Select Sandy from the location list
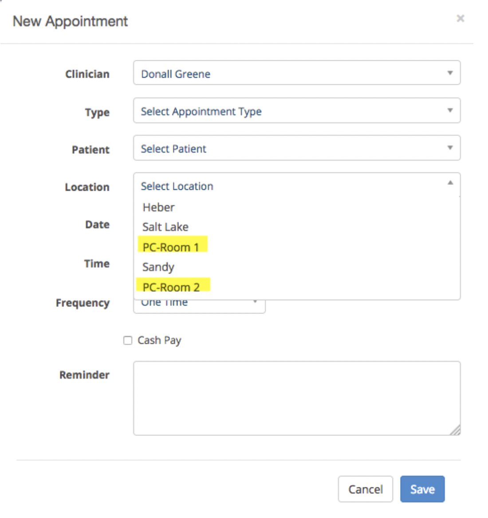This screenshot has height=518, width=488. point(297,267)
